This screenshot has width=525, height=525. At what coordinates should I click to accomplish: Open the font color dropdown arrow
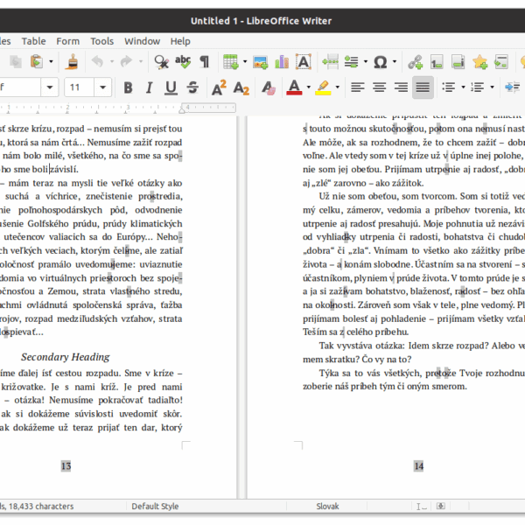click(x=308, y=87)
